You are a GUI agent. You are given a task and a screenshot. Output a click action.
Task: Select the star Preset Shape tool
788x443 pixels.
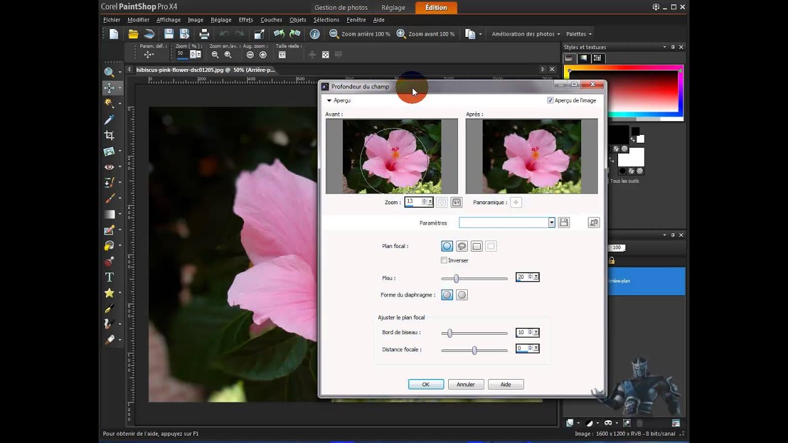pyautogui.click(x=109, y=293)
